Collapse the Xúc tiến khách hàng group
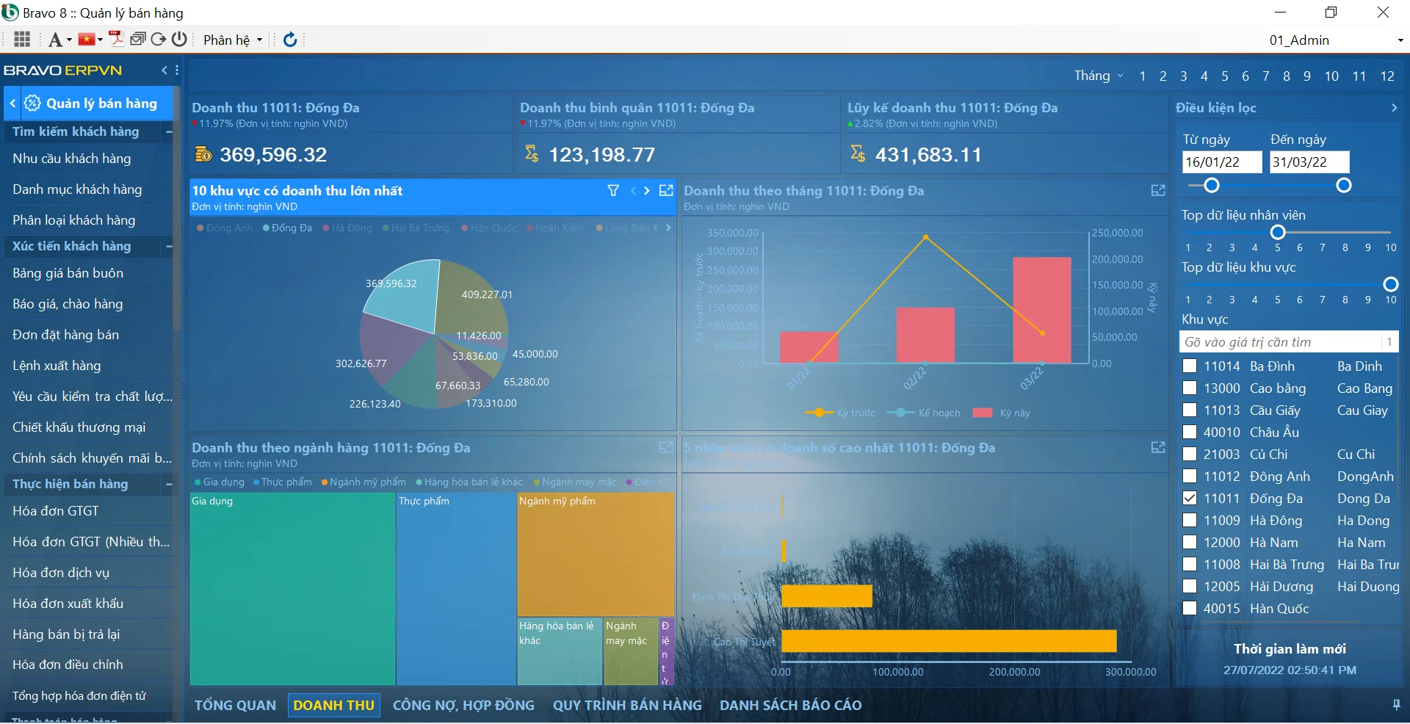 point(169,247)
